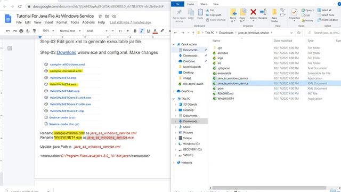Reload the browser page

tap(20, 6)
